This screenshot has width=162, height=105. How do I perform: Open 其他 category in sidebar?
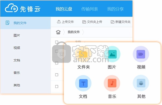[x=17, y=85]
